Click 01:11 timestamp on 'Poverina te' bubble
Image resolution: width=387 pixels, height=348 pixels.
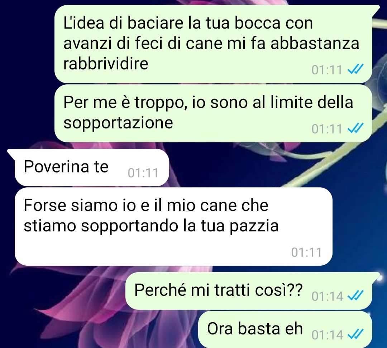point(143,173)
